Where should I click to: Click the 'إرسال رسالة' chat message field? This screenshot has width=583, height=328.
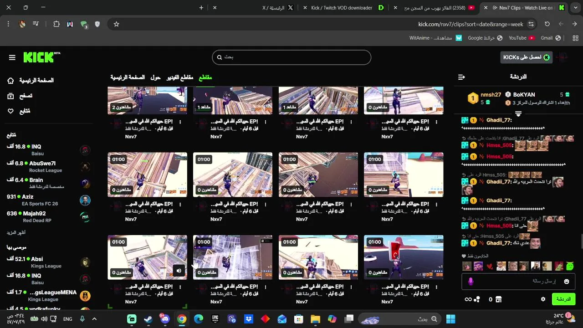[518, 282]
